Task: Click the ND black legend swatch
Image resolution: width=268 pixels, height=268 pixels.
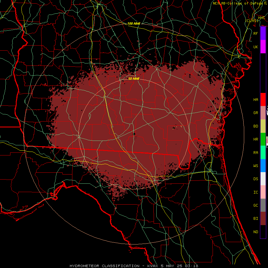Action: click(x=263, y=232)
